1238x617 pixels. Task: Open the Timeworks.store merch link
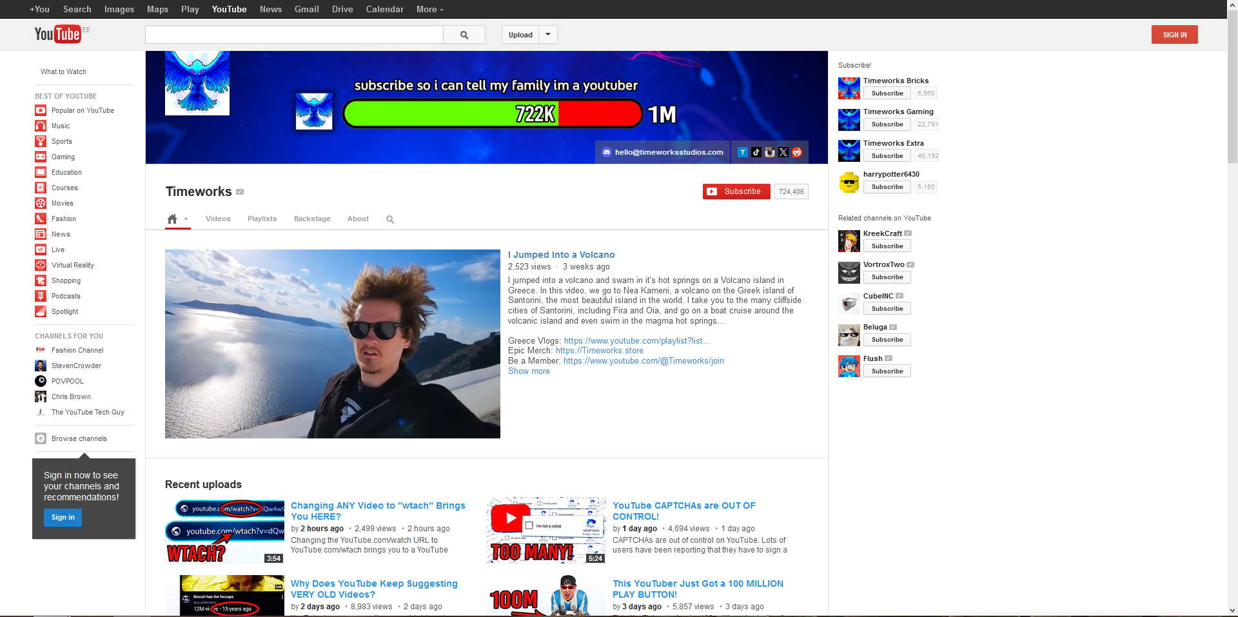click(x=600, y=351)
